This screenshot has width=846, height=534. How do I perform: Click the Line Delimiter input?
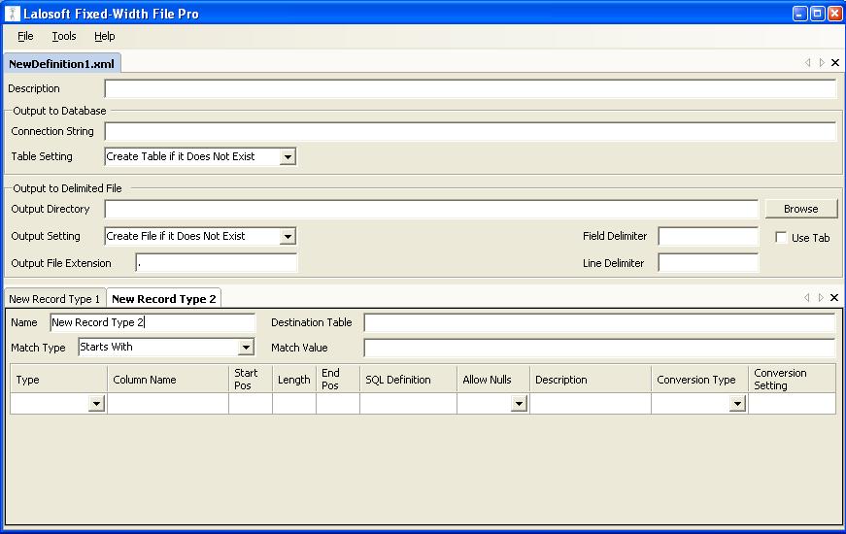[708, 263]
